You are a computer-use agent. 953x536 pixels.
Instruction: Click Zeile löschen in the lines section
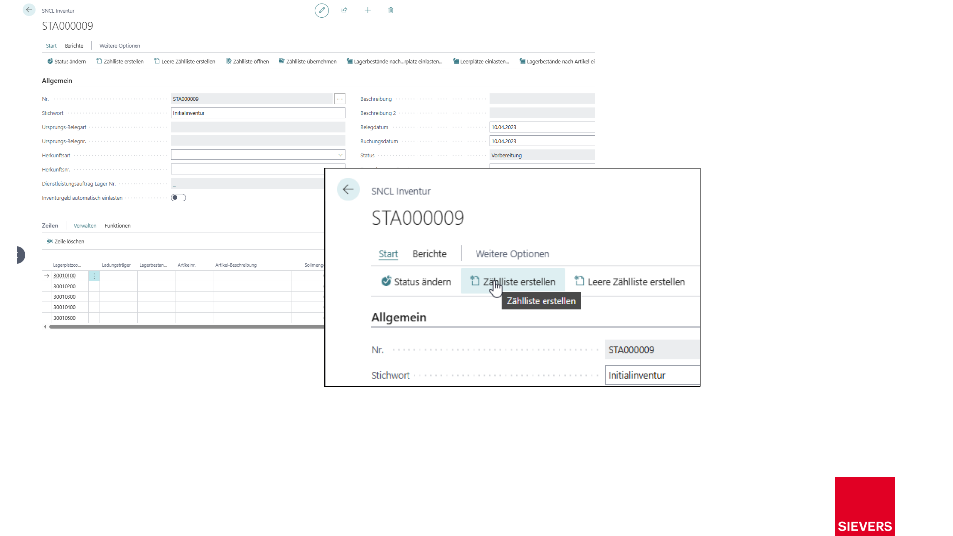pyautogui.click(x=66, y=241)
